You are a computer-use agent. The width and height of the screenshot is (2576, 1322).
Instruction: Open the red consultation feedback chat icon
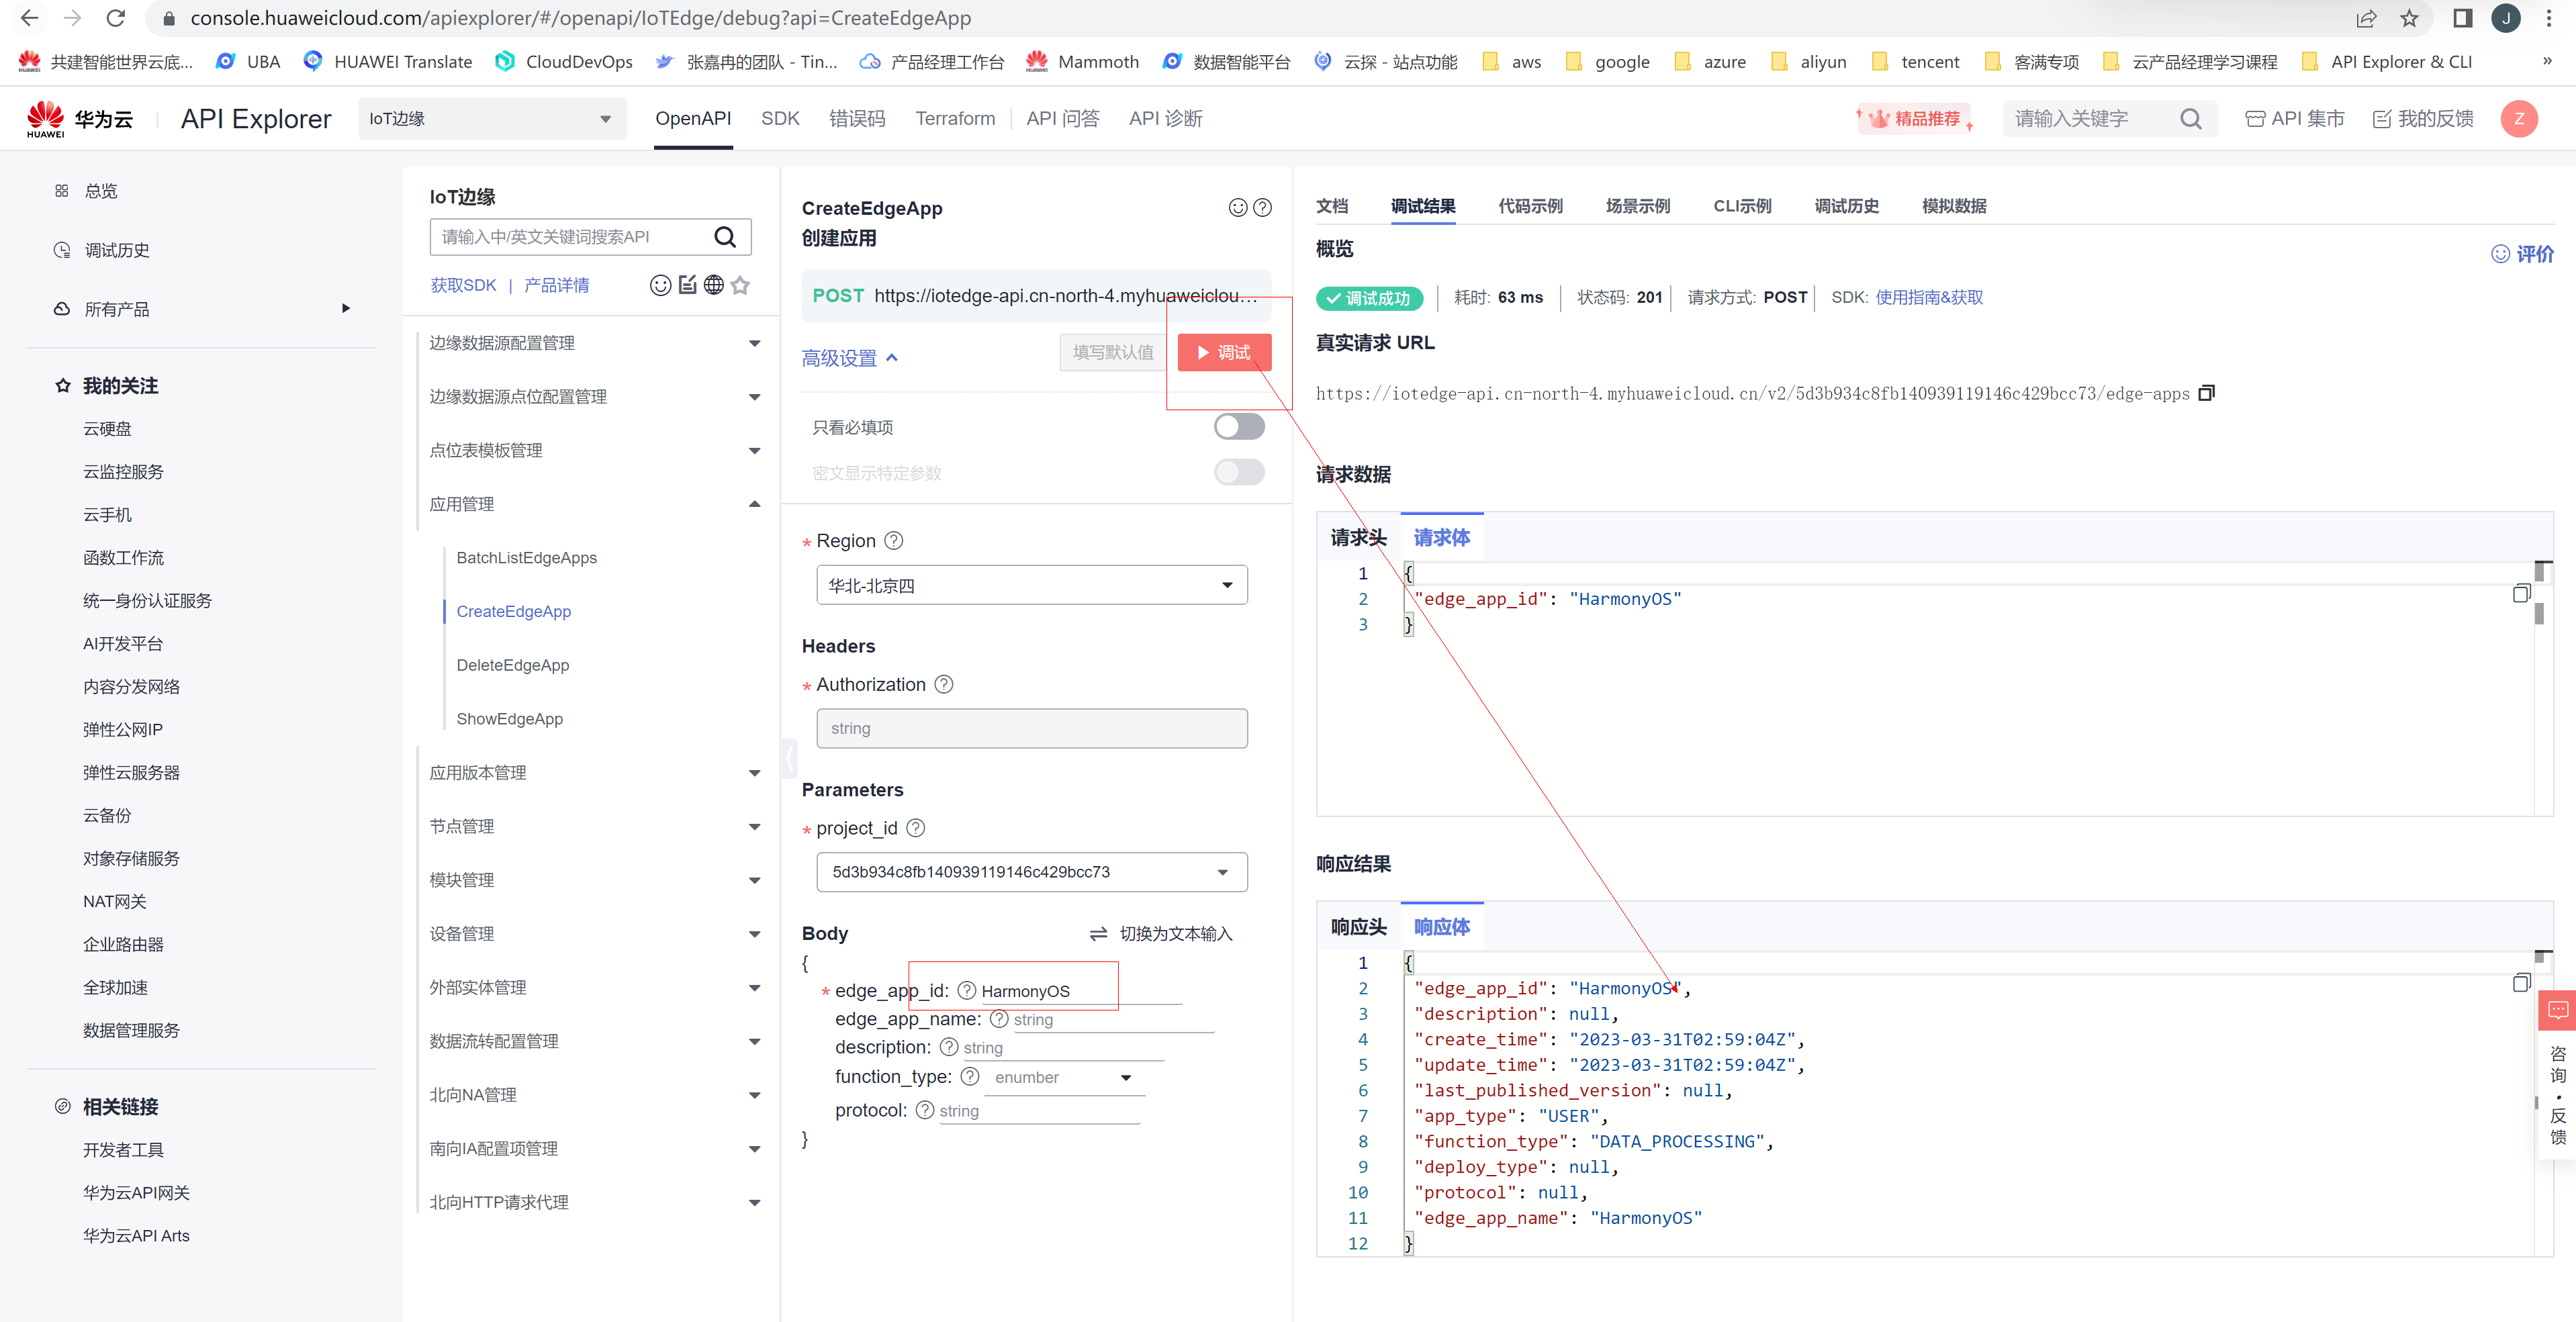click(2557, 1010)
